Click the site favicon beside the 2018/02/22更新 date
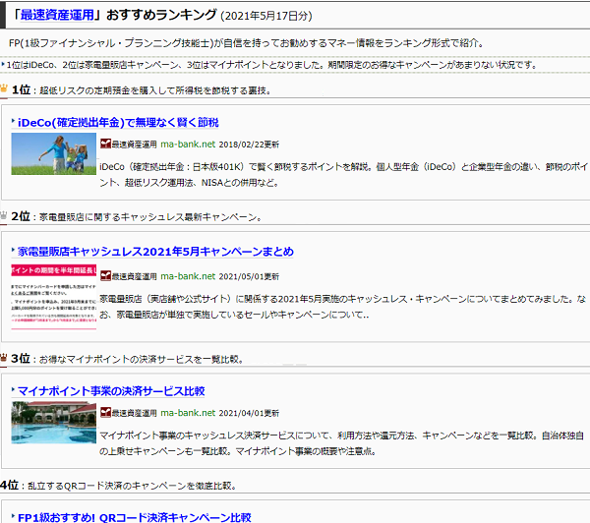Screen dimensions: 590x523 106,144
